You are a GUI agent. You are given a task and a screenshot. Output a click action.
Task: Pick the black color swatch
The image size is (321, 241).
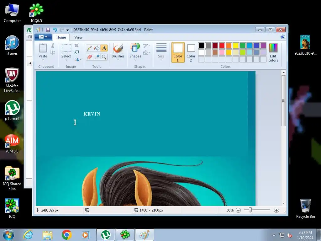point(201,46)
